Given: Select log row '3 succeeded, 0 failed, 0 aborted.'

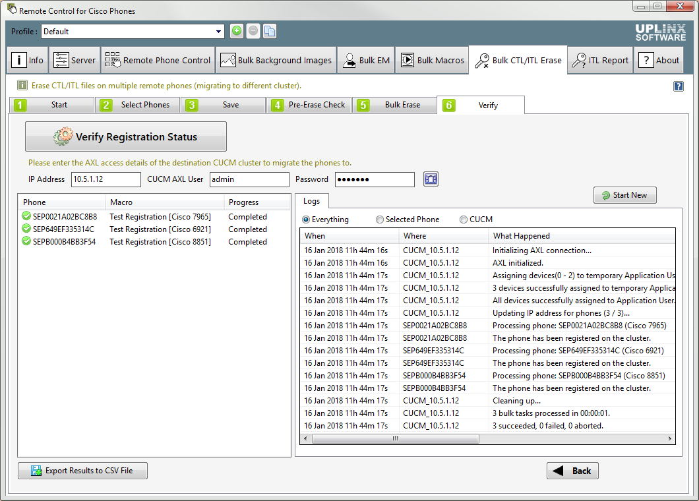Looking at the screenshot, I should (x=488, y=426).
